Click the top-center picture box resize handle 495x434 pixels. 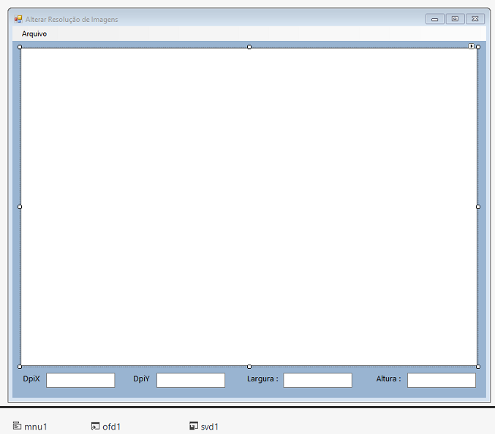pyautogui.click(x=249, y=47)
